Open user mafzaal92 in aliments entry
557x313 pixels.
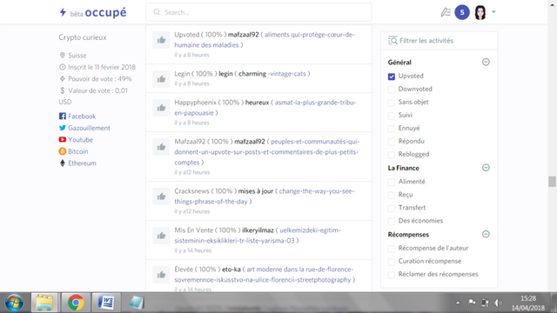[x=244, y=35]
